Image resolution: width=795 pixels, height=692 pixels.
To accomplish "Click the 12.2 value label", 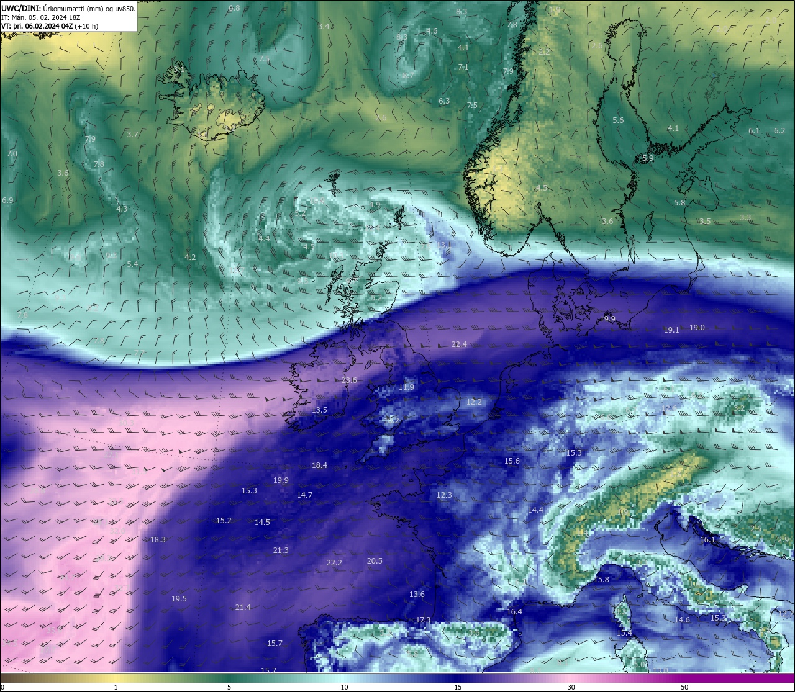I will click(474, 402).
